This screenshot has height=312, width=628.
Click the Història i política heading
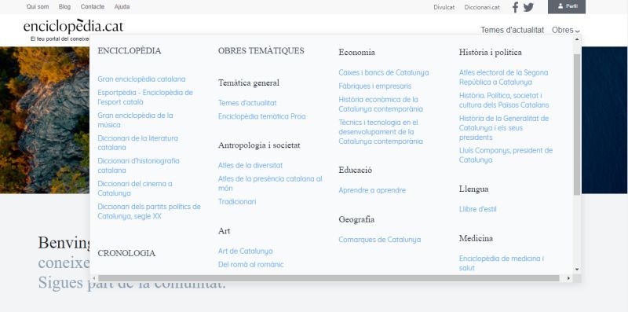pyautogui.click(x=490, y=53)
